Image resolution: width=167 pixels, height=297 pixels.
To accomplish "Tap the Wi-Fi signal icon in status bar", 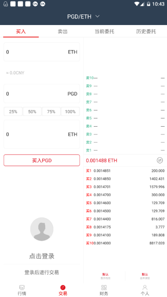I will pyautogui.click(x=137, y=4).
